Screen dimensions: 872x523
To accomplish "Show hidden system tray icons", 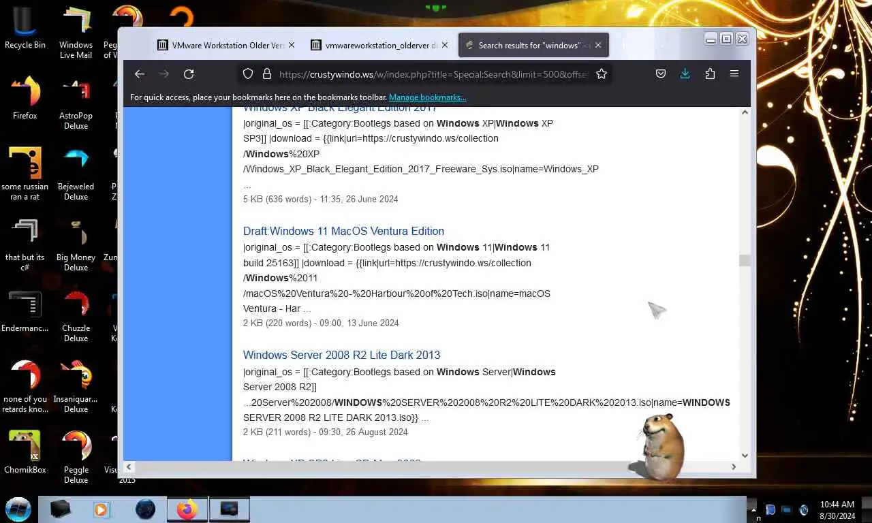I will [753, 509].
